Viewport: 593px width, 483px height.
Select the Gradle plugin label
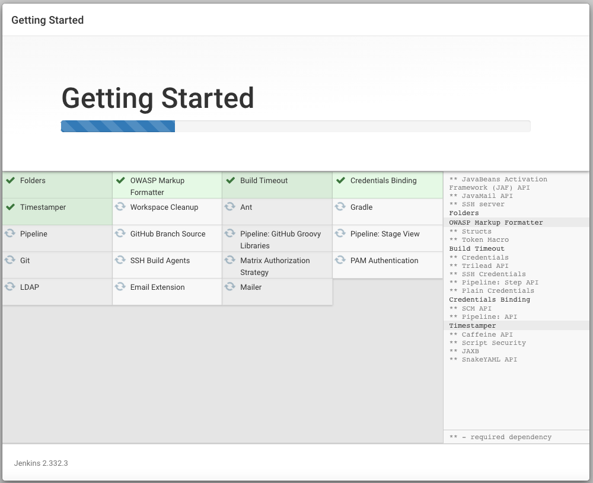(362, 207)
